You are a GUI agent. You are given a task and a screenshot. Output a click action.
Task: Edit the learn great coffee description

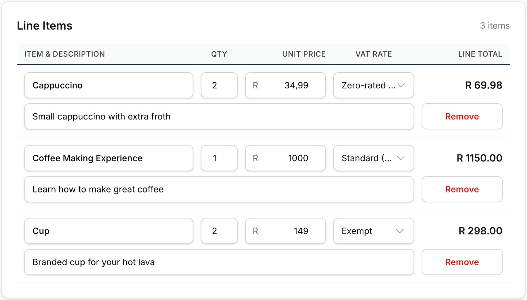point(218,189)
